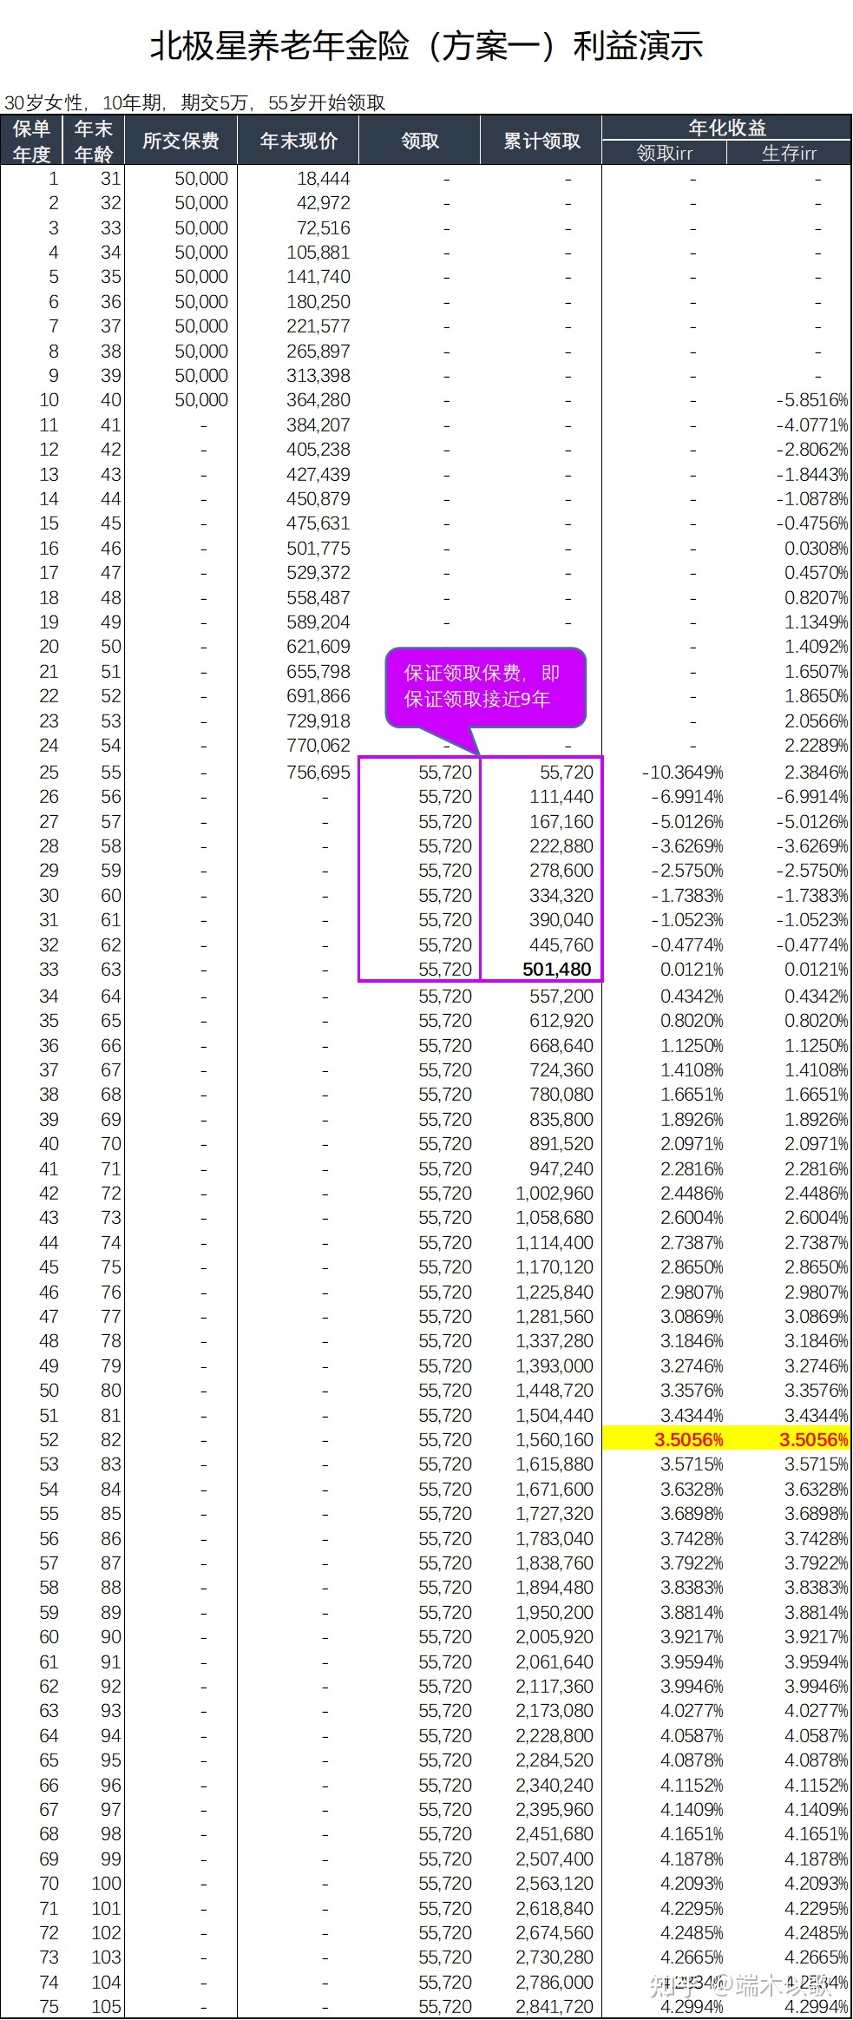Select the 保单年度 column header

click(x=31, y=141)
